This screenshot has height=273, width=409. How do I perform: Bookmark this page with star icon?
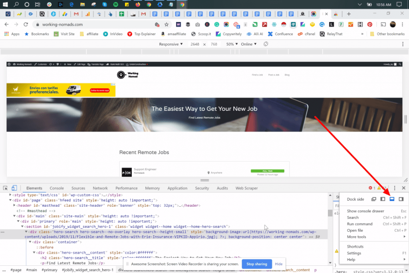click(x=167, y=24)
